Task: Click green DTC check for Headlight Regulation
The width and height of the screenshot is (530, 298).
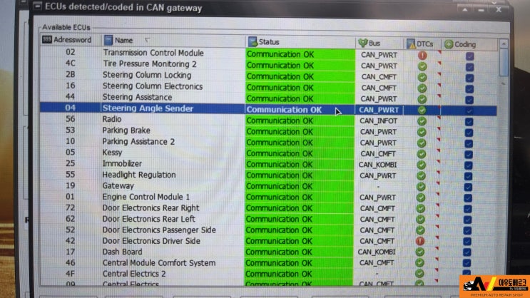Action: click(421, 175)
